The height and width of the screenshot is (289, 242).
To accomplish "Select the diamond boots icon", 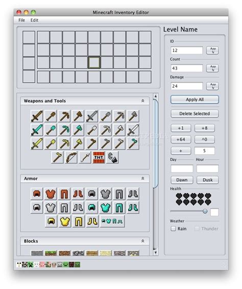I will click(133, 207).
